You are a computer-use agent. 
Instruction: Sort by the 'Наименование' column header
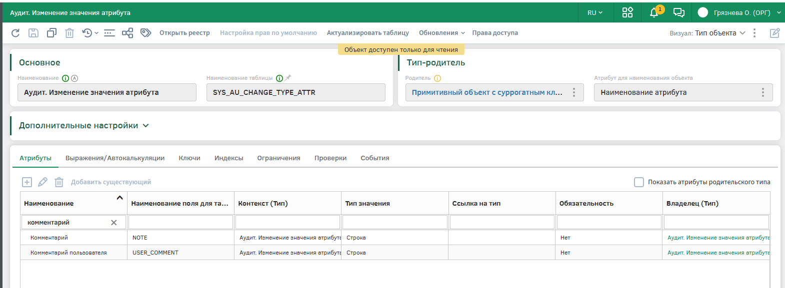tap(49, 204)
